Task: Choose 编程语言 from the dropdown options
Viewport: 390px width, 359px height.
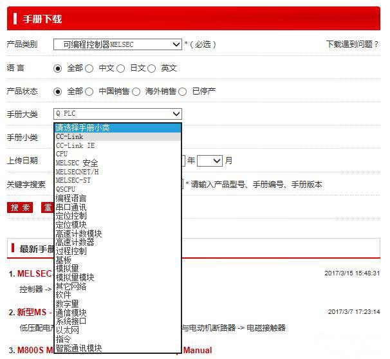Action: (71, 198)
